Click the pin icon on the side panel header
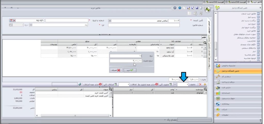264x124 pixels. (x=260, y=8)
